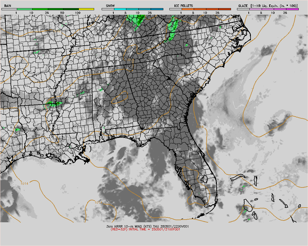This screenshot has height=246, width=308.
Task: Click the GLAZE legend title
Action: click(243, 6)
